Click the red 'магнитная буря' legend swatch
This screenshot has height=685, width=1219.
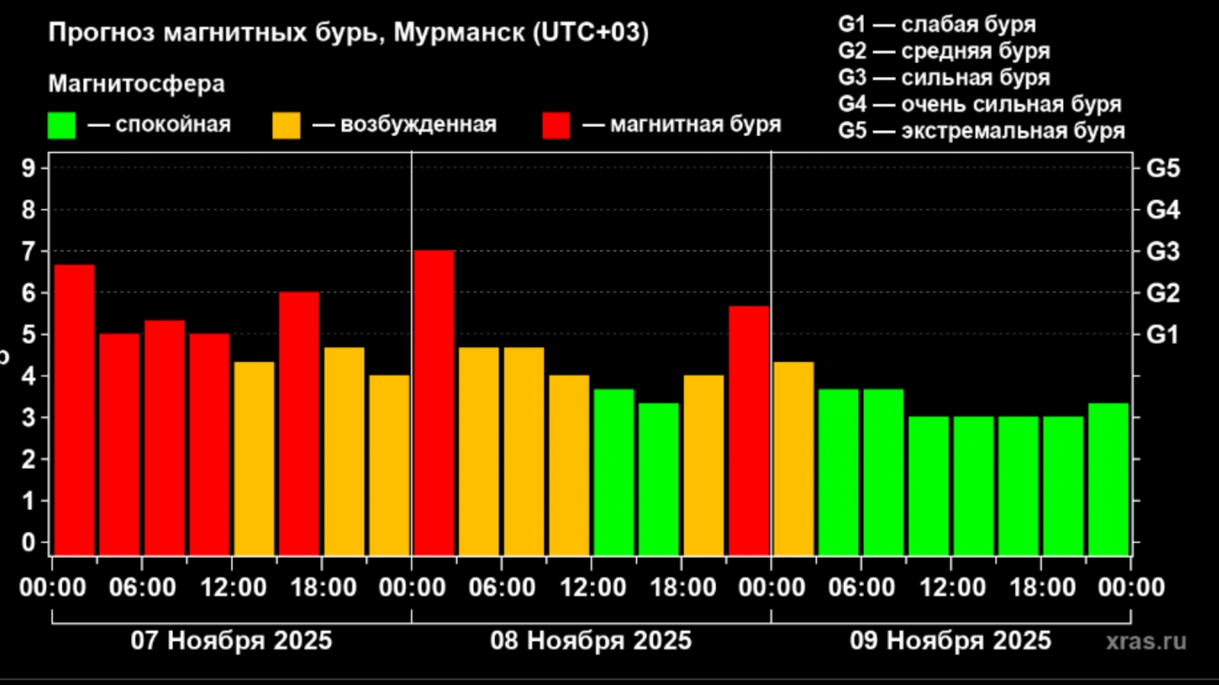point(556,126)
